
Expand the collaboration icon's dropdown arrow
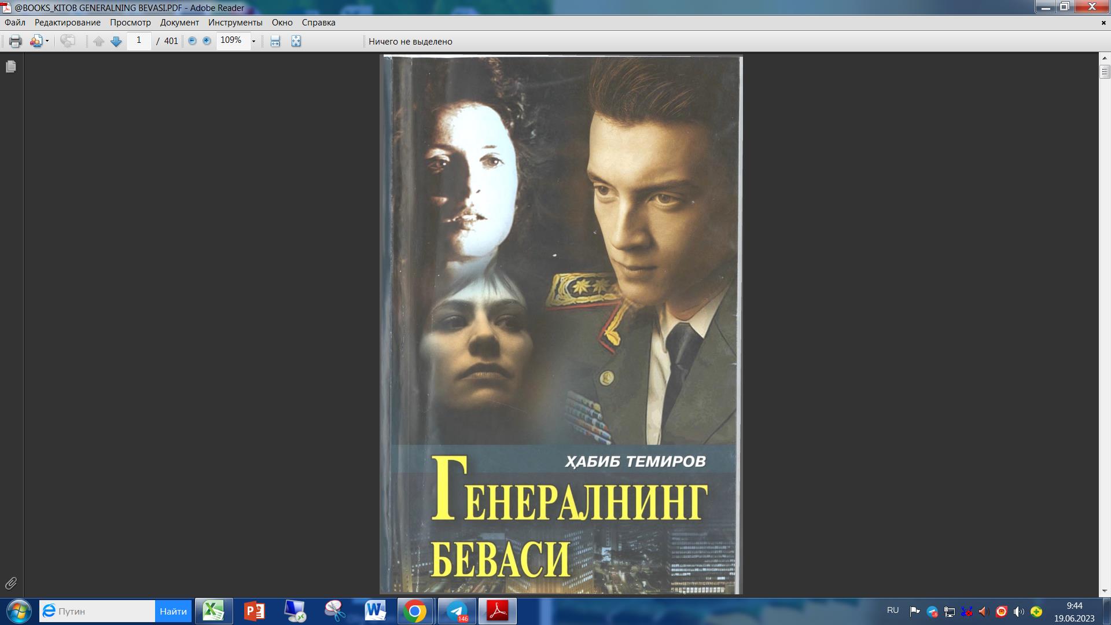pyautogui.click(x=47, y=41)
